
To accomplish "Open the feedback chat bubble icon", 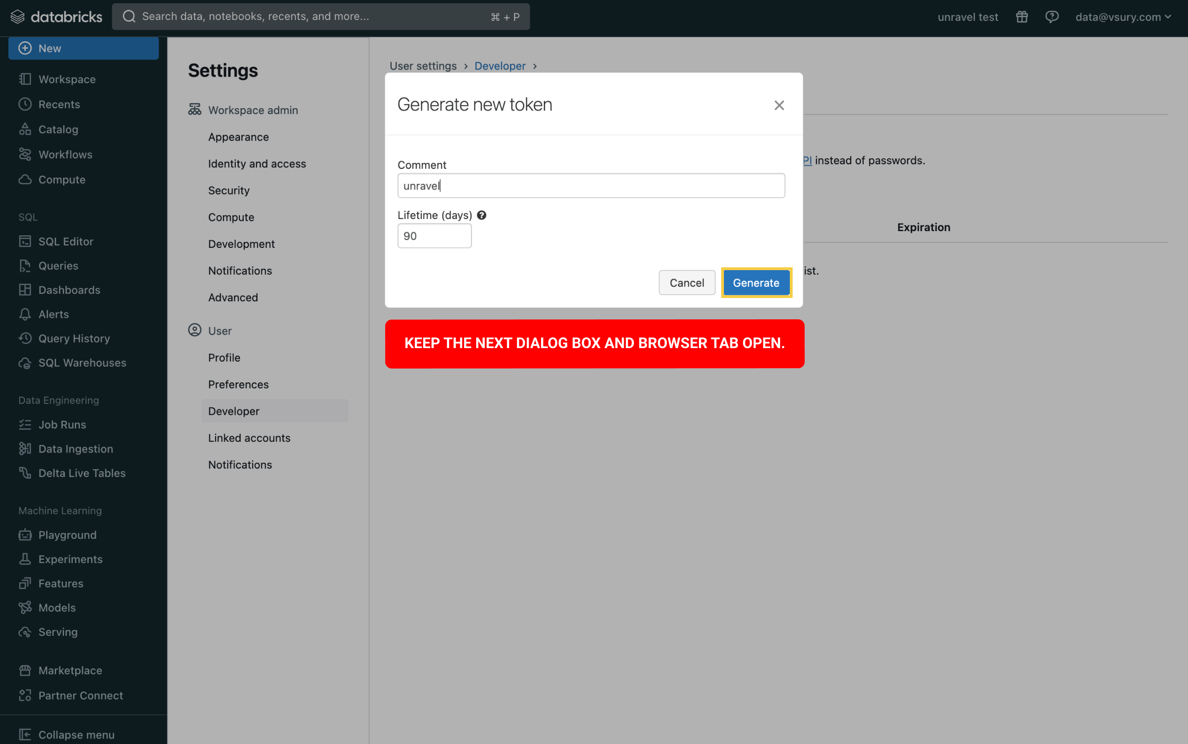I will click(x=1052, y=17).
